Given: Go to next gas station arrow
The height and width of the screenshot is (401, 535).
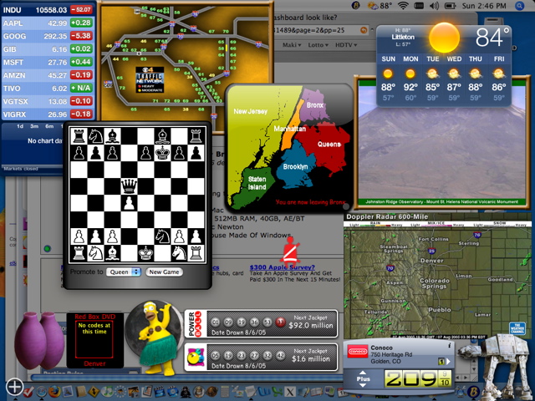Looking at the screenshot, I should 448,362.
